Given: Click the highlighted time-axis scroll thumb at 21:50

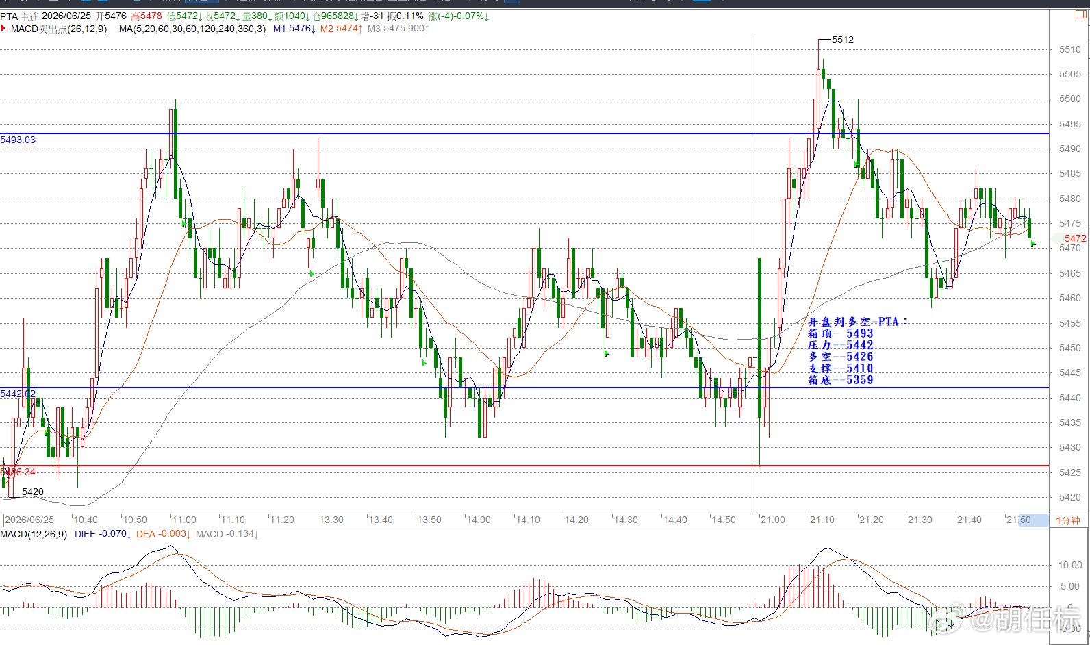Looking at the screenshot, I should point(1033,520).
